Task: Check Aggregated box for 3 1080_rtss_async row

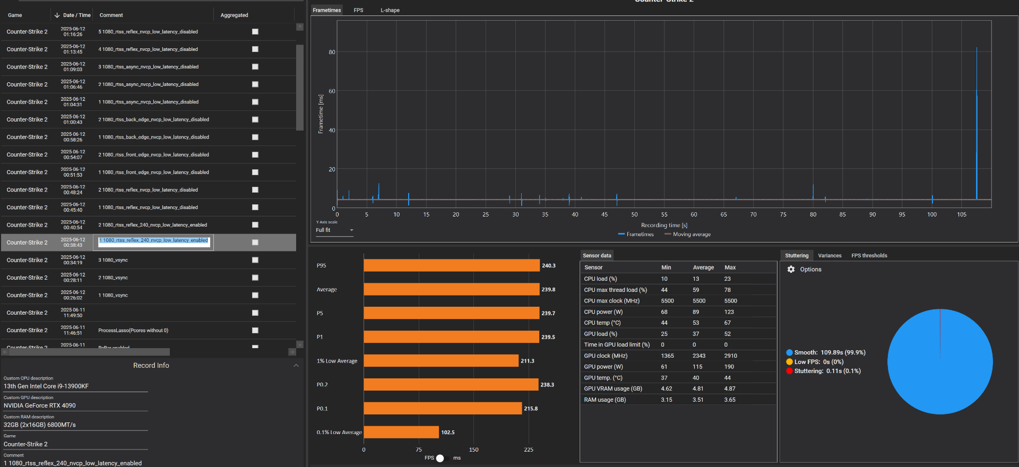Action: (x=255, y=67)
